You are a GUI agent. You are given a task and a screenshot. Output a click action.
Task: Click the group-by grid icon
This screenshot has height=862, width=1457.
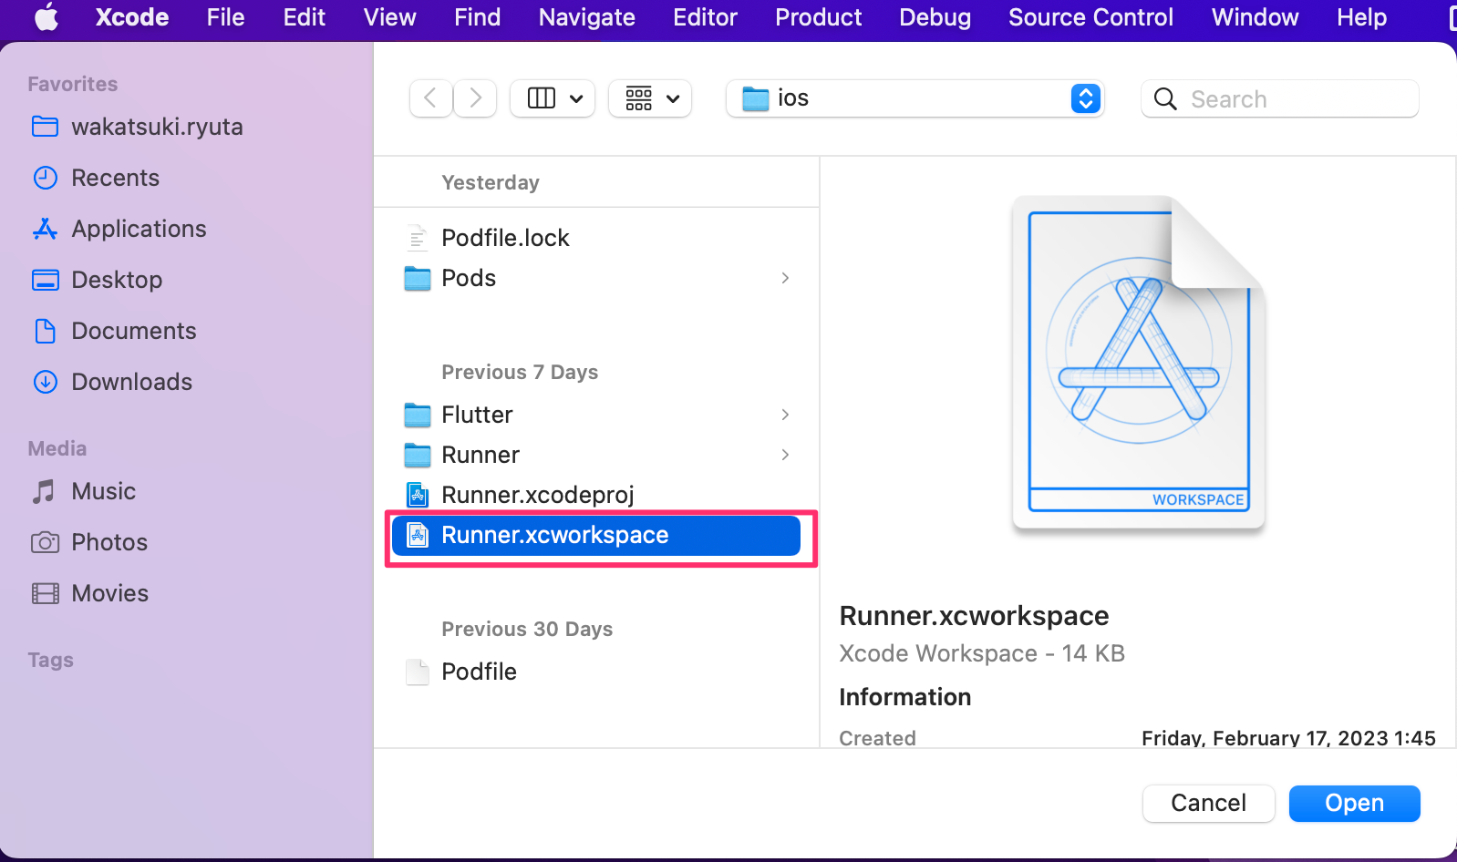[638, 98]
